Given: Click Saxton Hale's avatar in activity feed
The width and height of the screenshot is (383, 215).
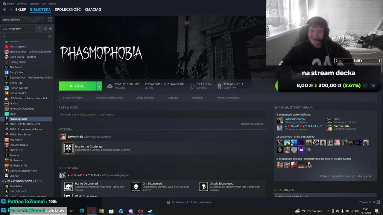Looking at the screenshot, I should [x=62, y=136].
